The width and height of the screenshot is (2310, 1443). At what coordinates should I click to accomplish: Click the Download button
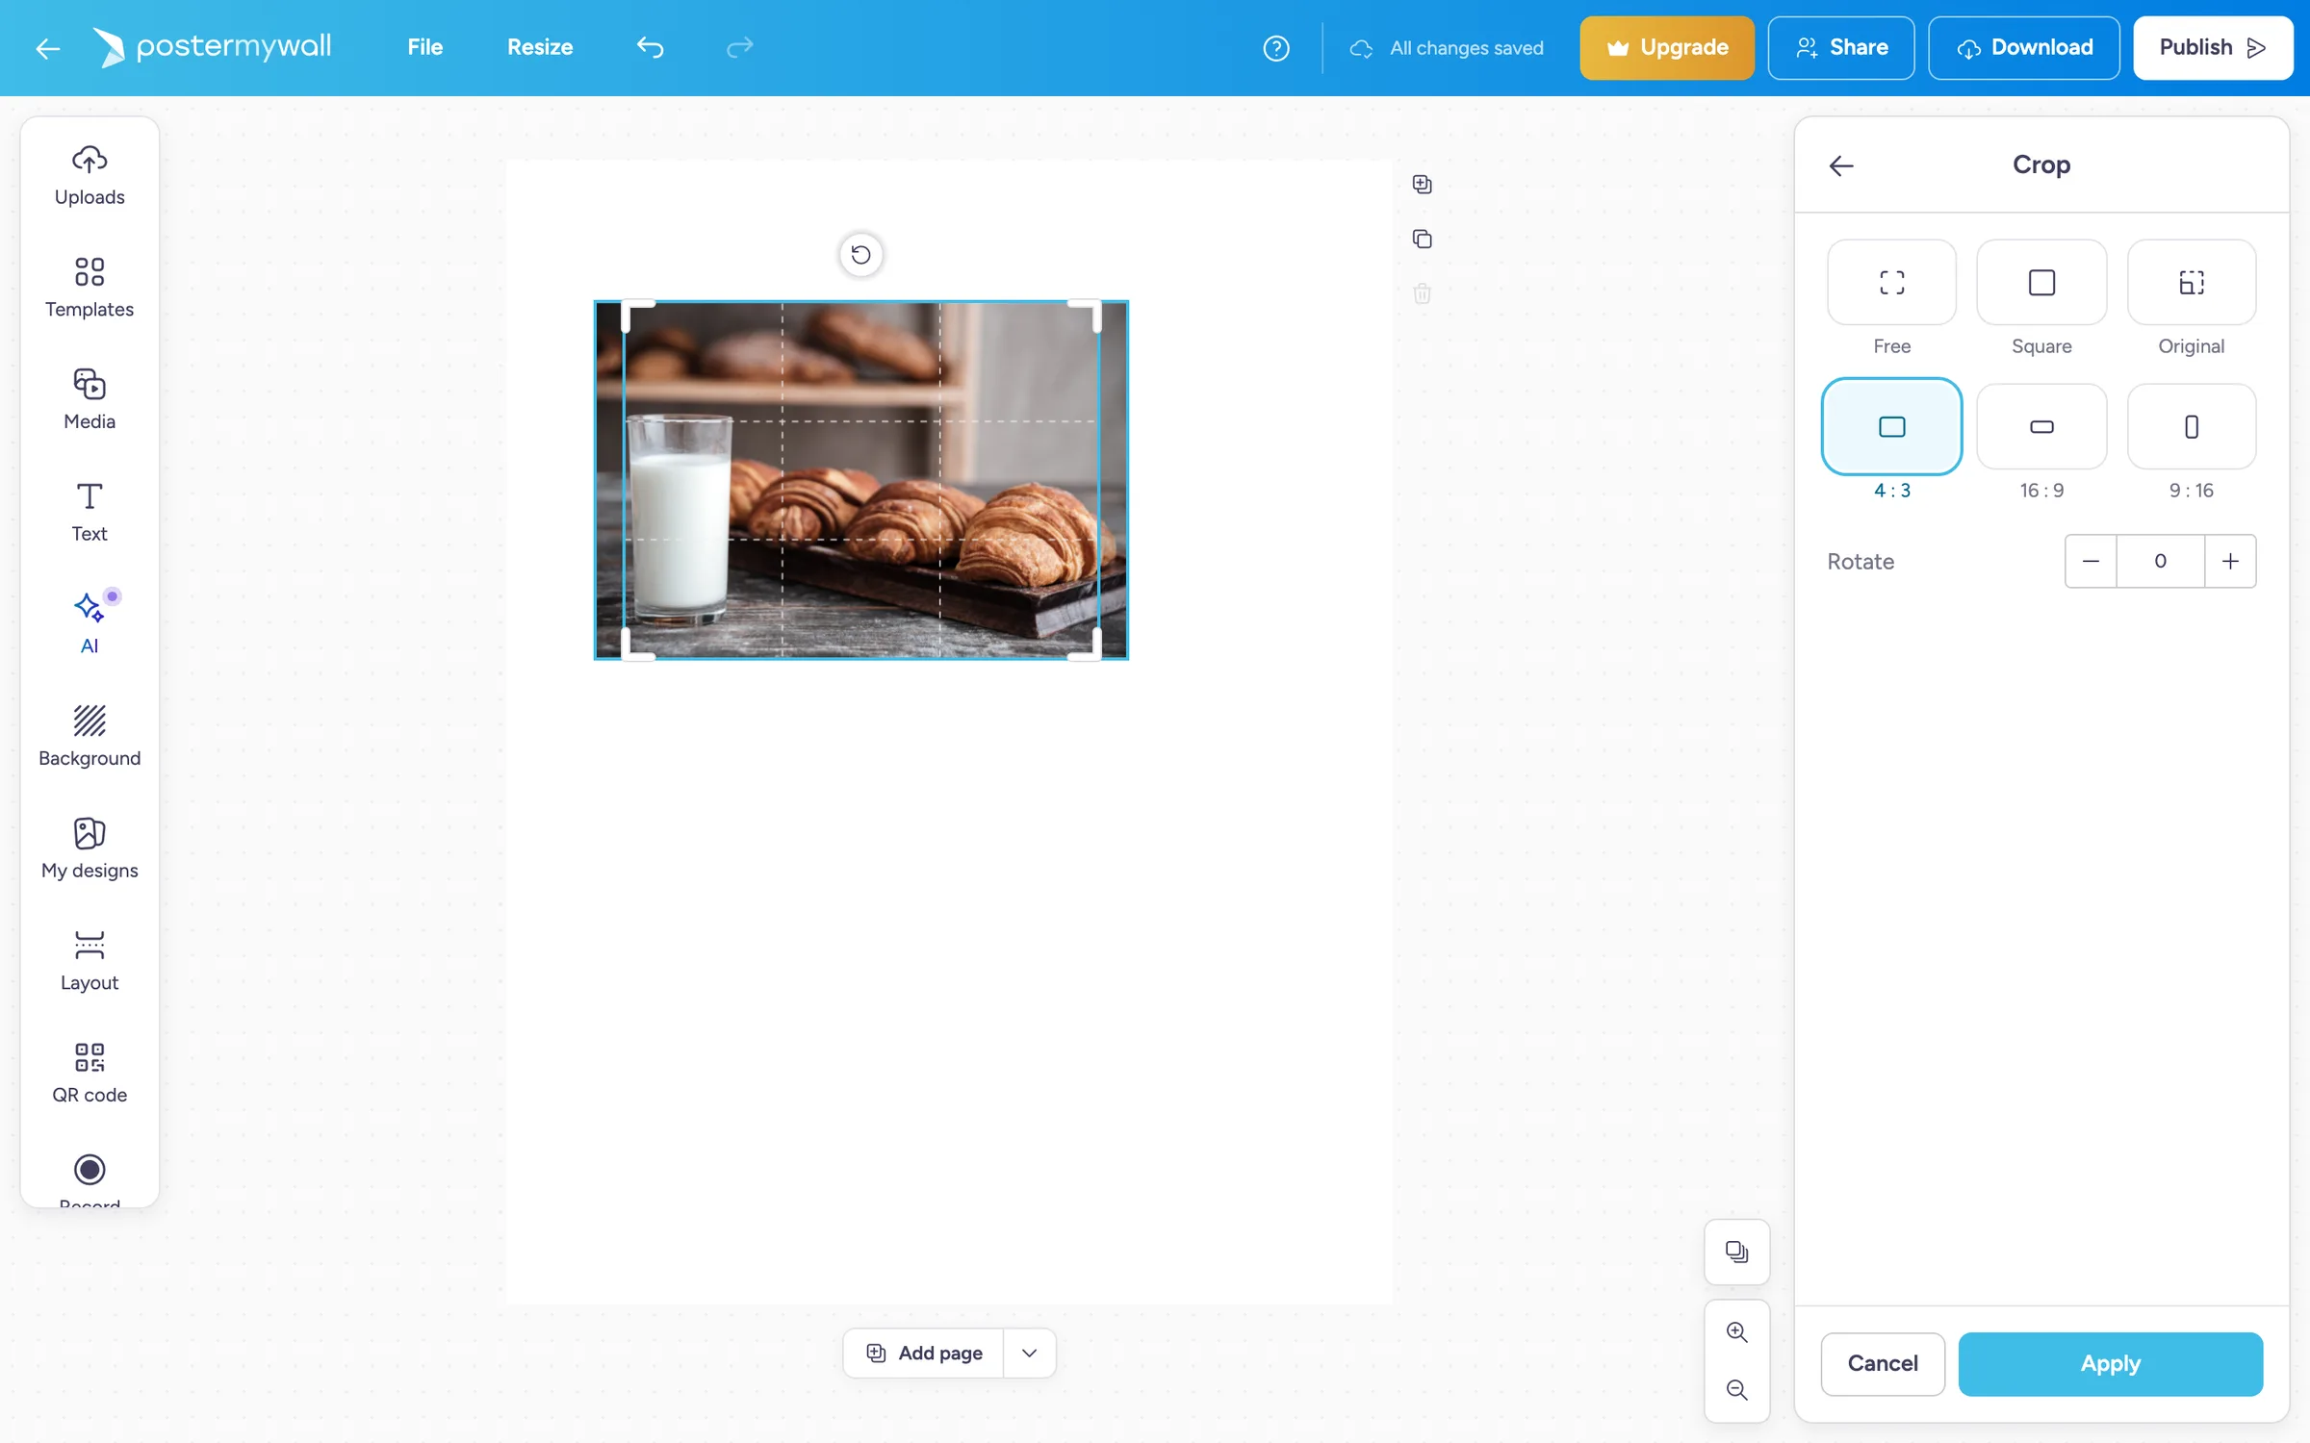pyautogui.click(x=2023, y=47)
